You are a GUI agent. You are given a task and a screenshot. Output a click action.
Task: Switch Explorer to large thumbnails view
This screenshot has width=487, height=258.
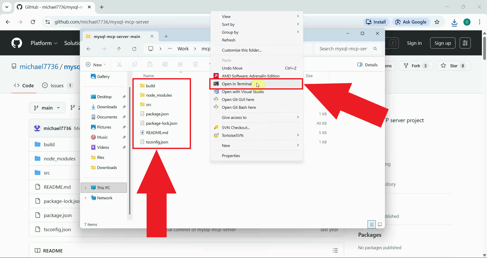coord(380,224)
